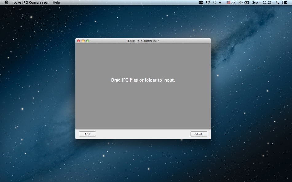Click the Sep 4 11:23 clock
The width and height of the screenshot is (292, 182).
[262, 2]
